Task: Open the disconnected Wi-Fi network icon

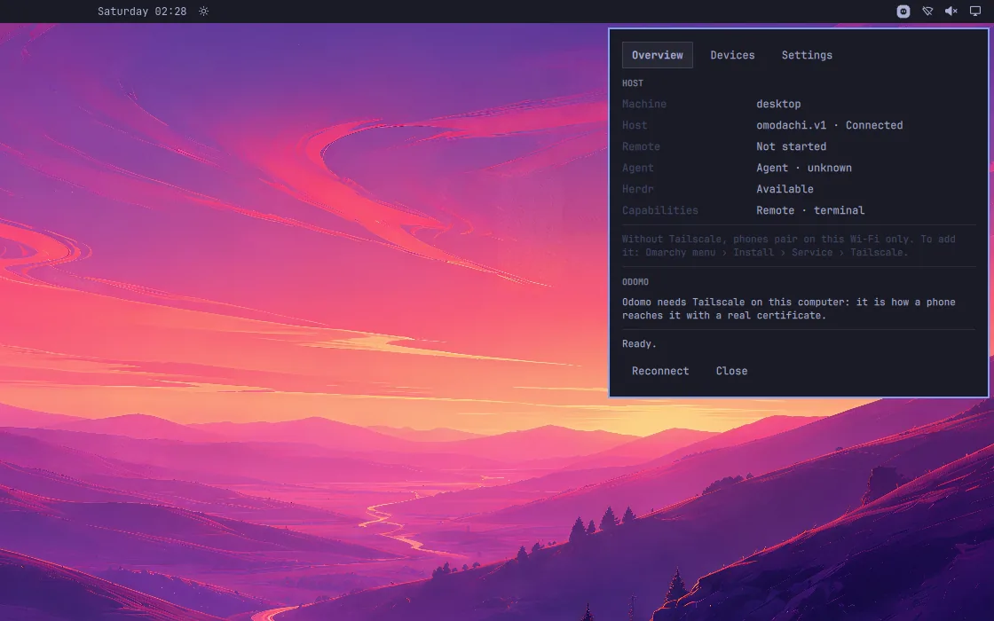Action: tap(927, 12)
